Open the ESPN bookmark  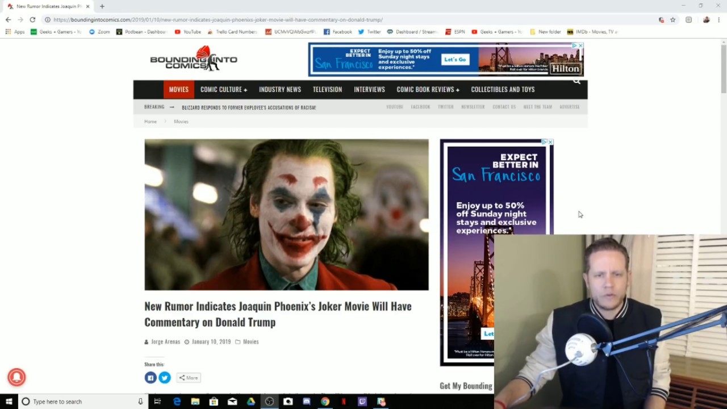pyautogui.click(x=455, y=32)
